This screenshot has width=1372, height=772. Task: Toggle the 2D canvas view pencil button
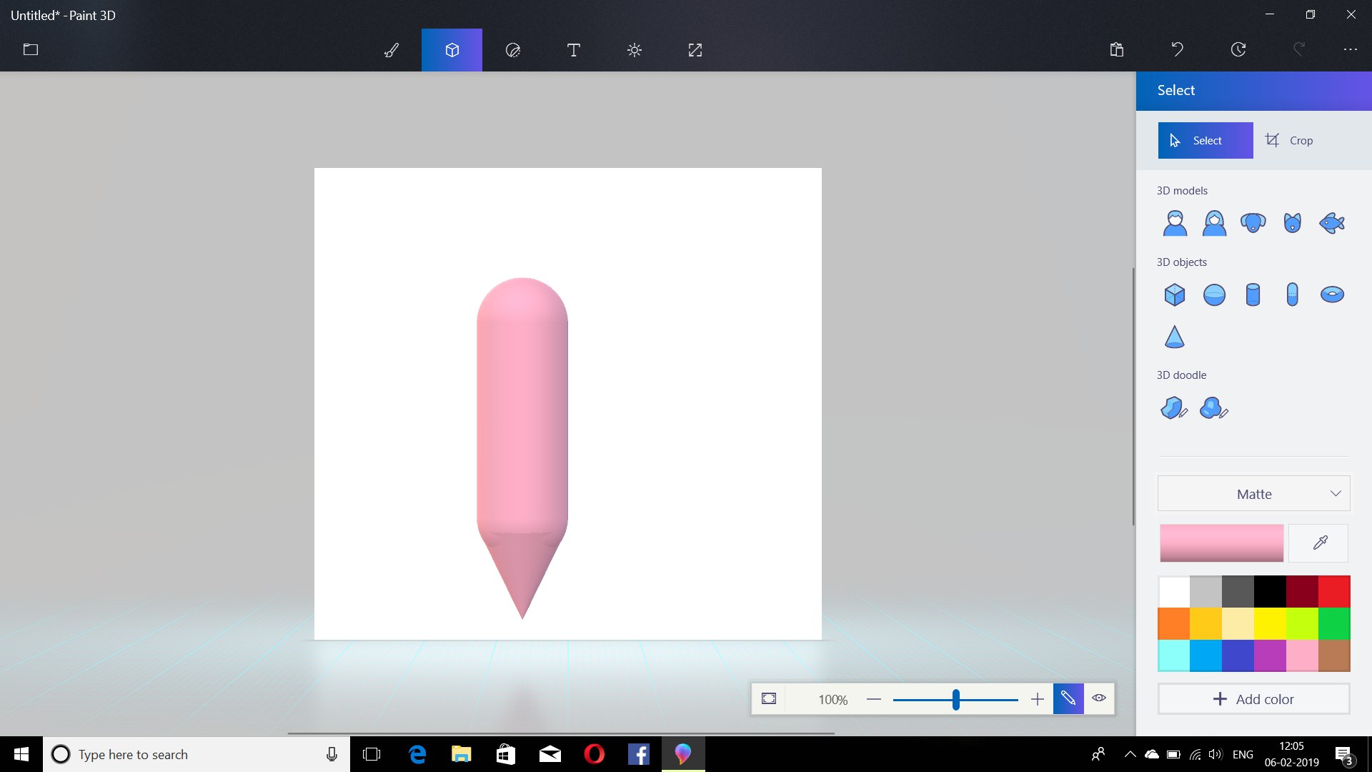click(x=1068, y=698)
